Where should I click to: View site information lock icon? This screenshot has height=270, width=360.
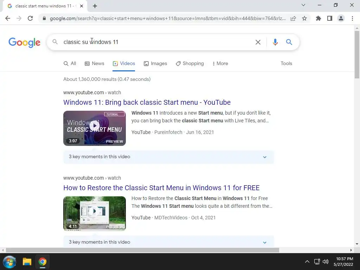coord(44,18)
